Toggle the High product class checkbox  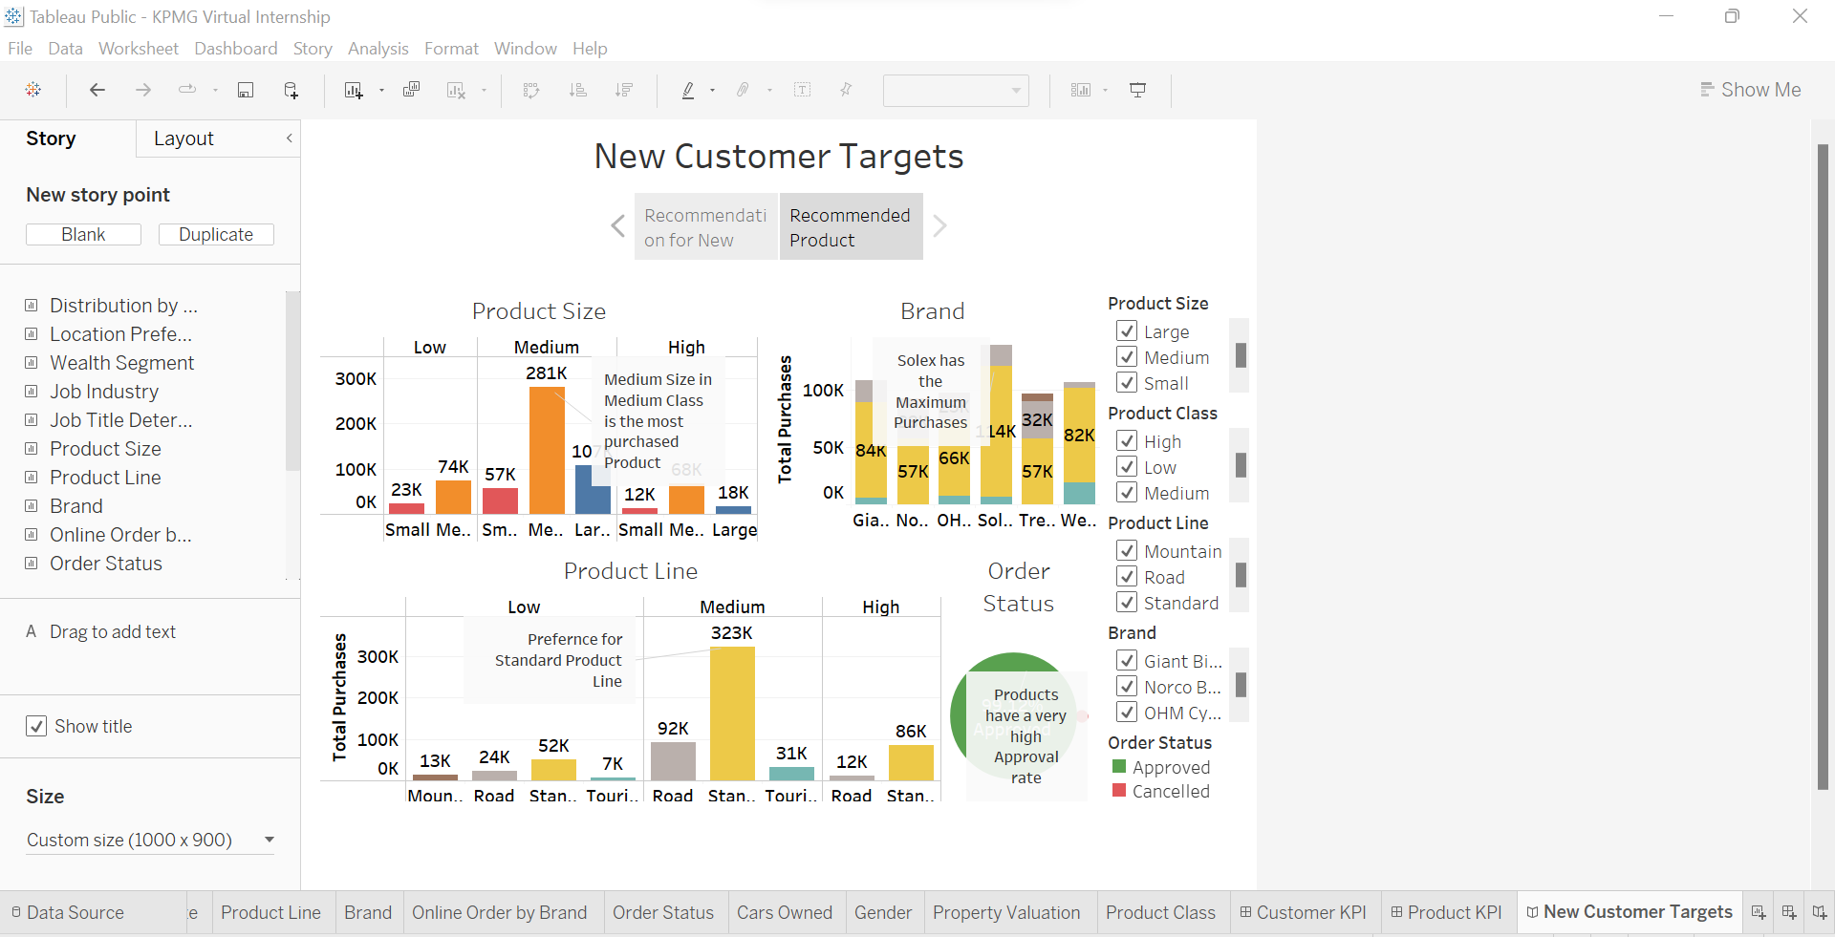tap(1127, 441)
